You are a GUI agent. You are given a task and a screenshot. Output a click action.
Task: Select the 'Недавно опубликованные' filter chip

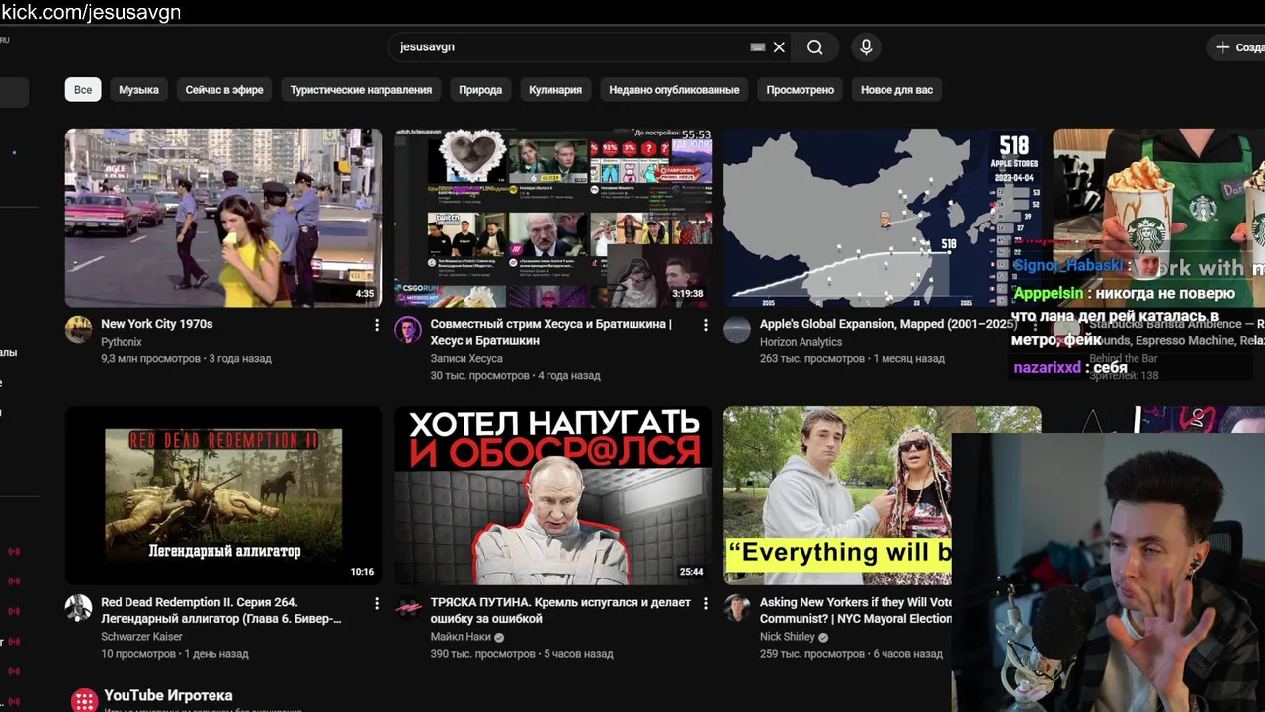point(674,89)
